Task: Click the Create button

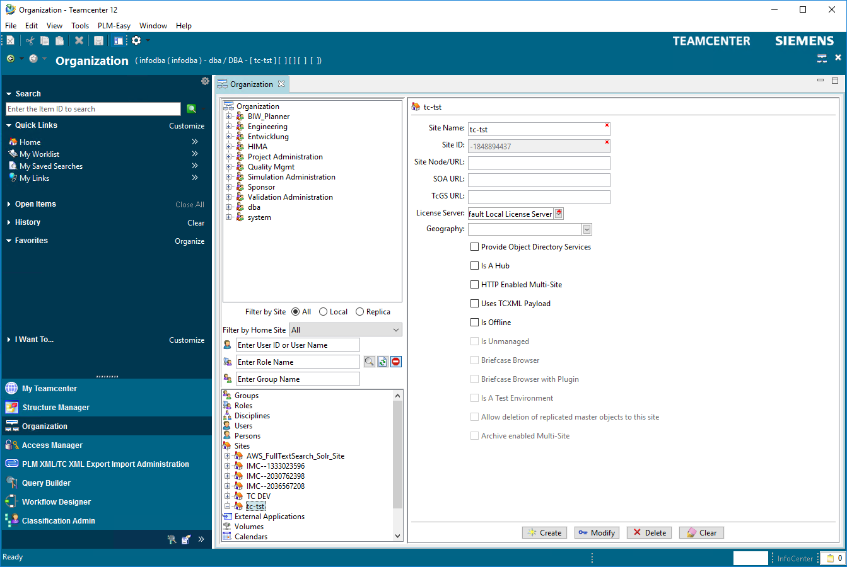Action: pos(545,533)
